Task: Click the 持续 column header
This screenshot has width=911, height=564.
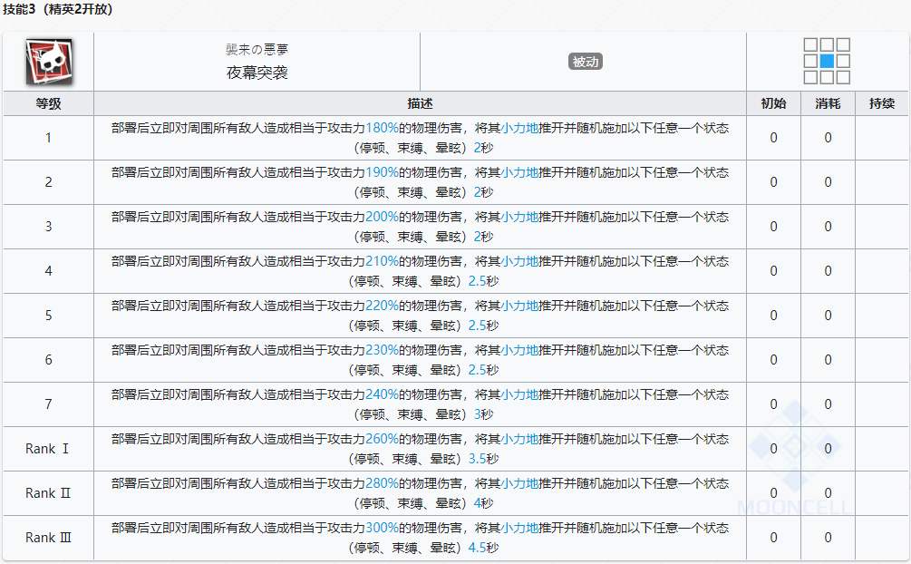Action: (882, 103)
